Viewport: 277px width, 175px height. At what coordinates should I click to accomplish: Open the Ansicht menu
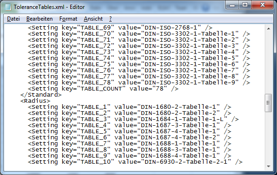[93, 19]
